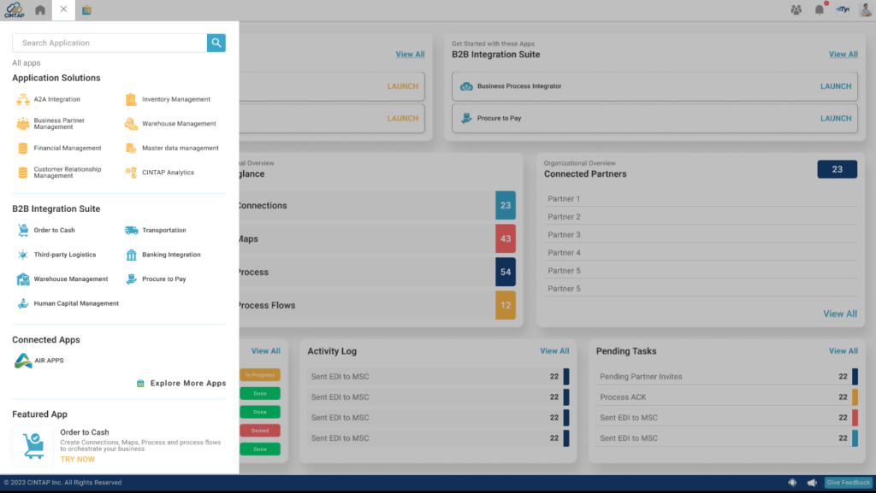Open Process ACK pending task

[x=727, y=397]
